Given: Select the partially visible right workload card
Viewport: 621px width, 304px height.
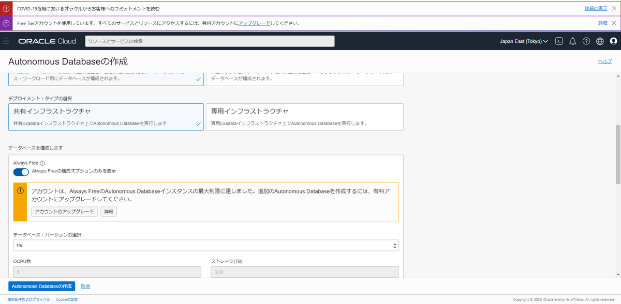Looking at the screenshot, I should 305,80.
